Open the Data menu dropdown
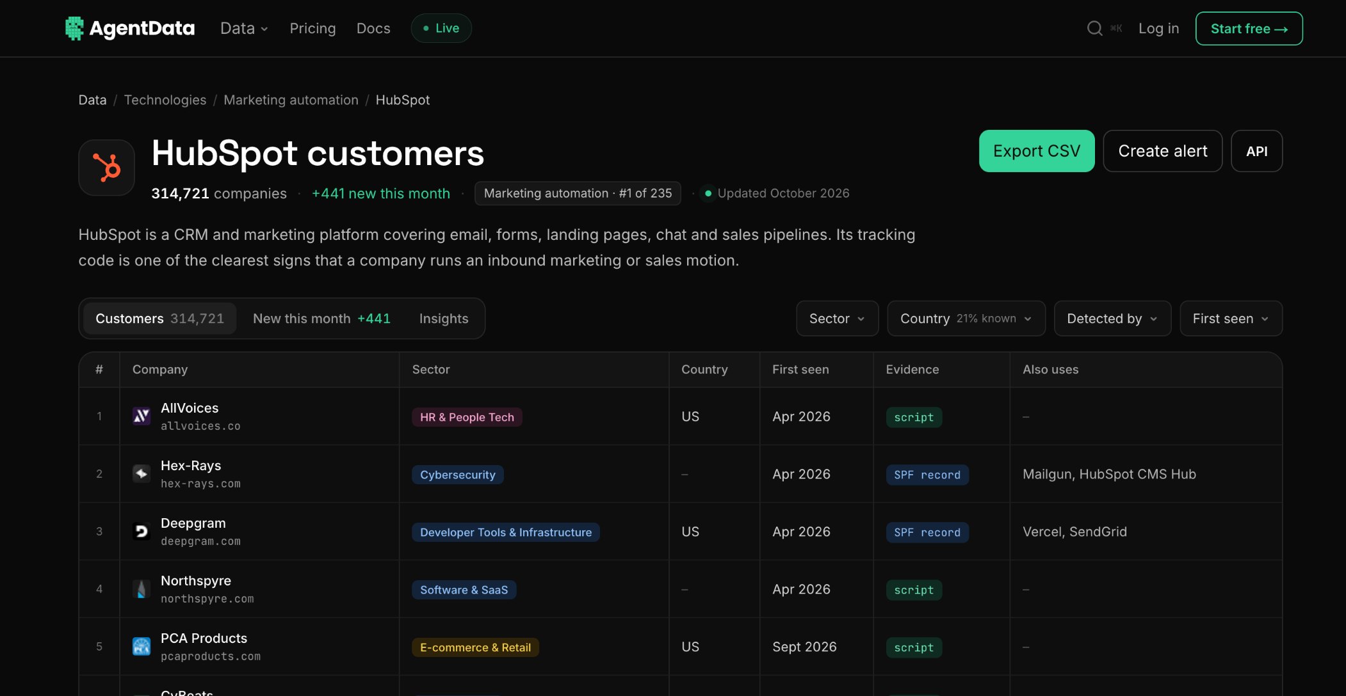This screenshot has width=1346, height=696. click(x=244, y=28)
